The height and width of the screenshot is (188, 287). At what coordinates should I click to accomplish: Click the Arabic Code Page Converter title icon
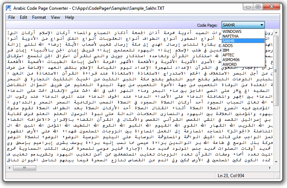click(x=8, y=8)
